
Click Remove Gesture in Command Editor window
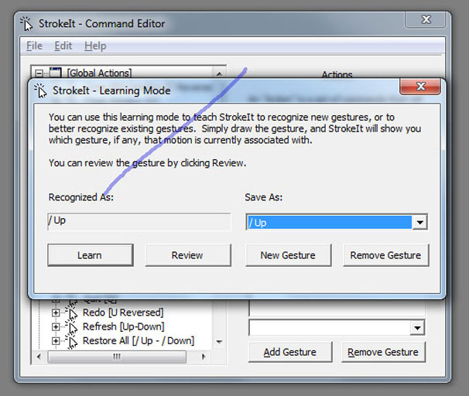(383, 352)
